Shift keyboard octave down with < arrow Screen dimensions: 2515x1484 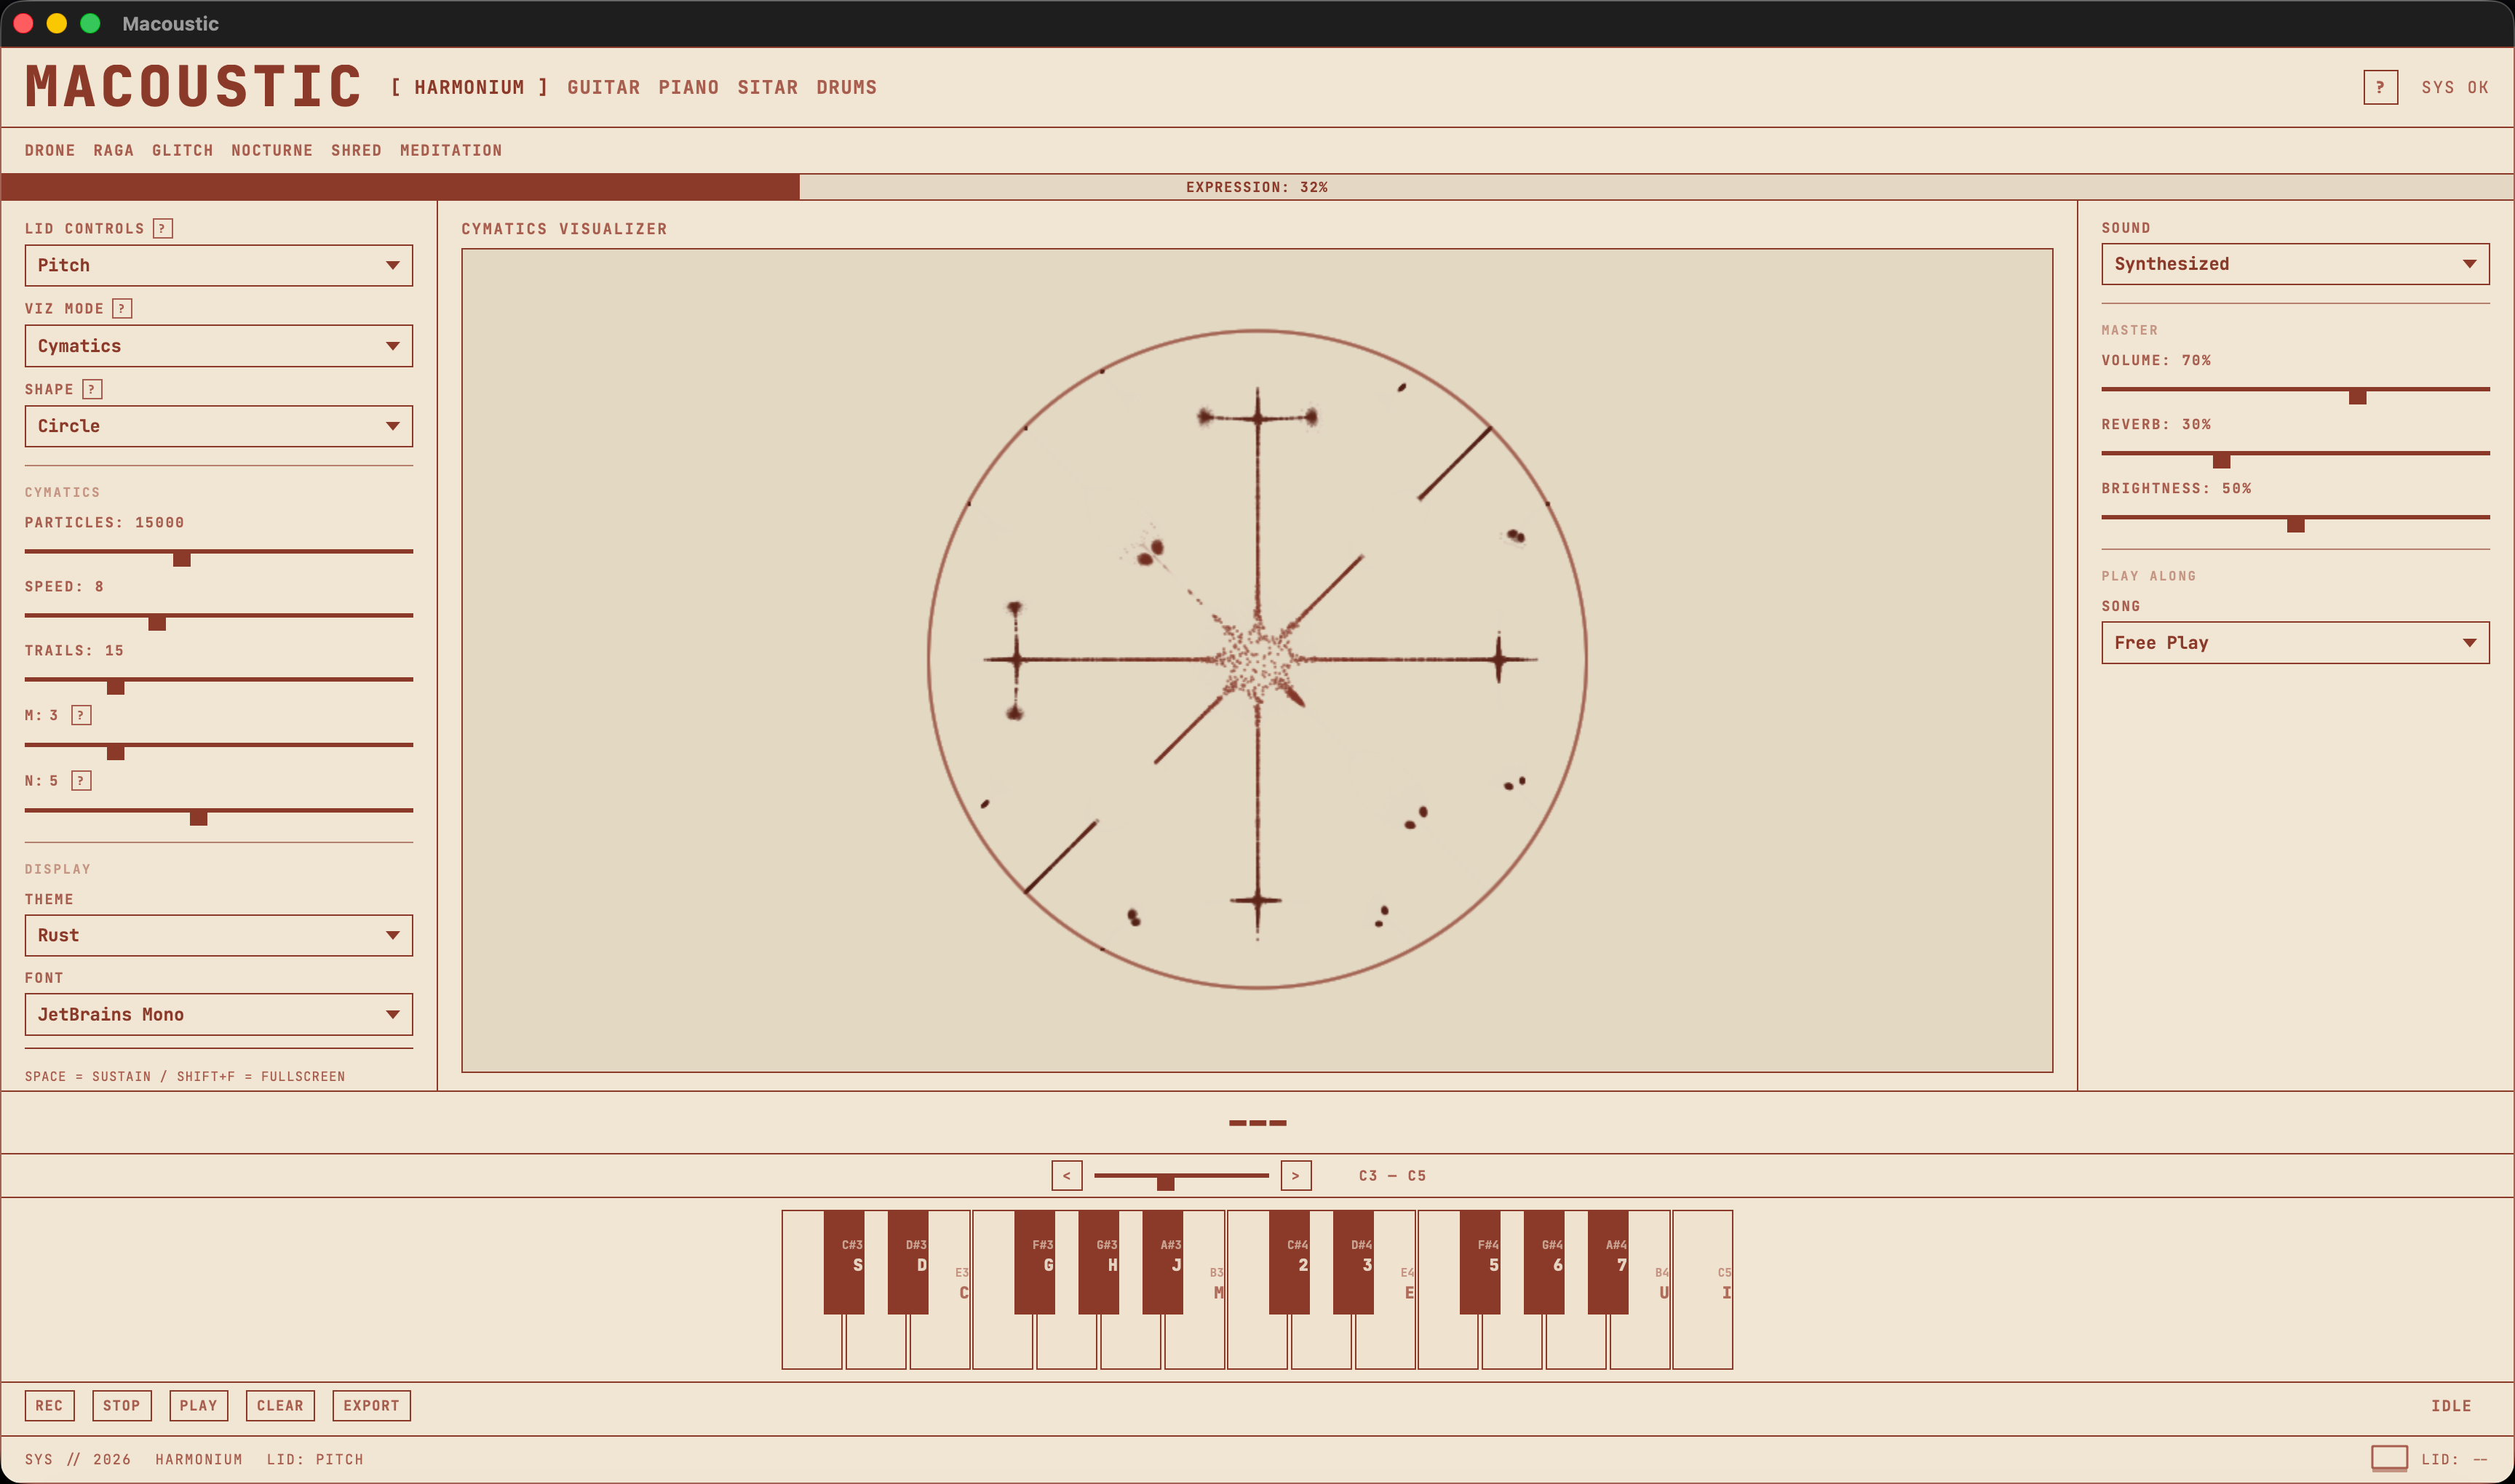1066,1175
